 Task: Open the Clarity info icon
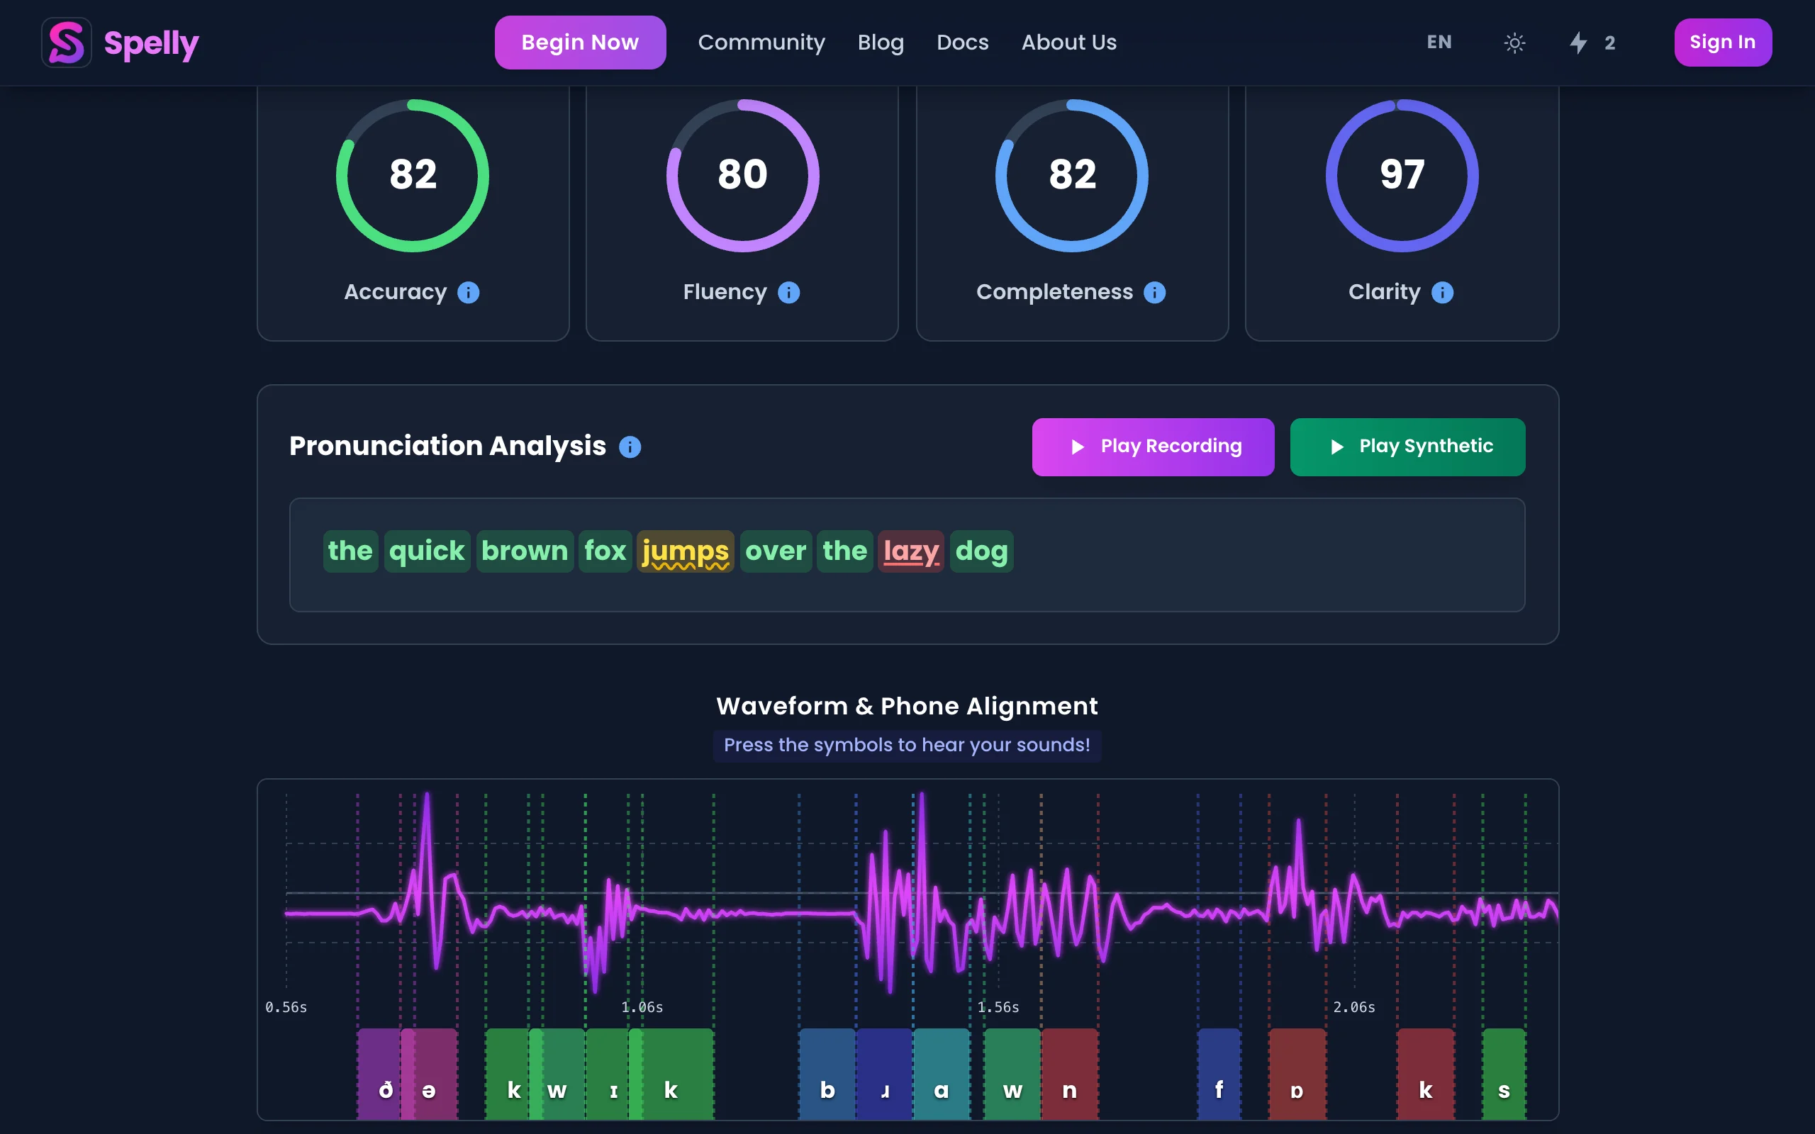click(x=1441, y=293)
